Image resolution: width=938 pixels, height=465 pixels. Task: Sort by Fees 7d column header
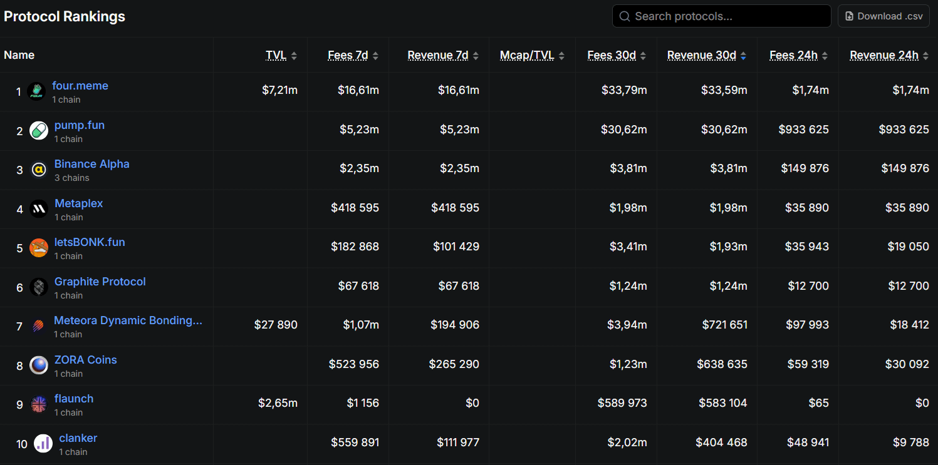pos(348,55)
